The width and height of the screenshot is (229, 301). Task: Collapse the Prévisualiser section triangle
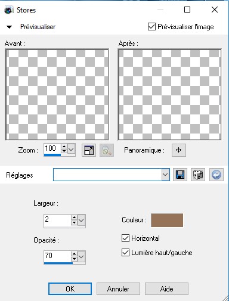[x=9, y=27]
